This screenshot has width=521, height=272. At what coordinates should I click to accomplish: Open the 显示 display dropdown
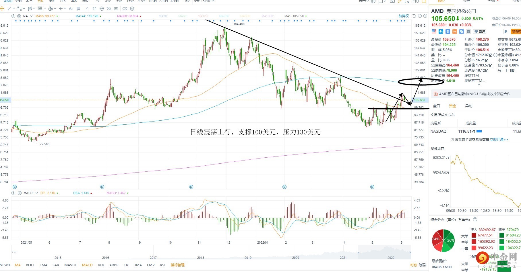tap(363, 1)
